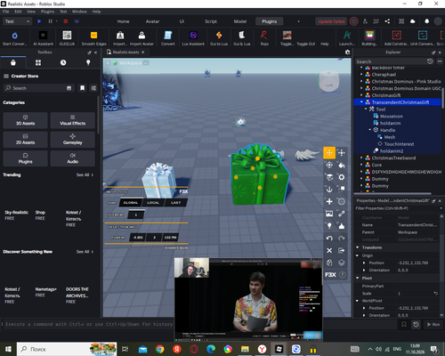This screenshot has width=445, height=356.
Task: Select GLOBAL axis mode in F3X
Action: point(131,203)
